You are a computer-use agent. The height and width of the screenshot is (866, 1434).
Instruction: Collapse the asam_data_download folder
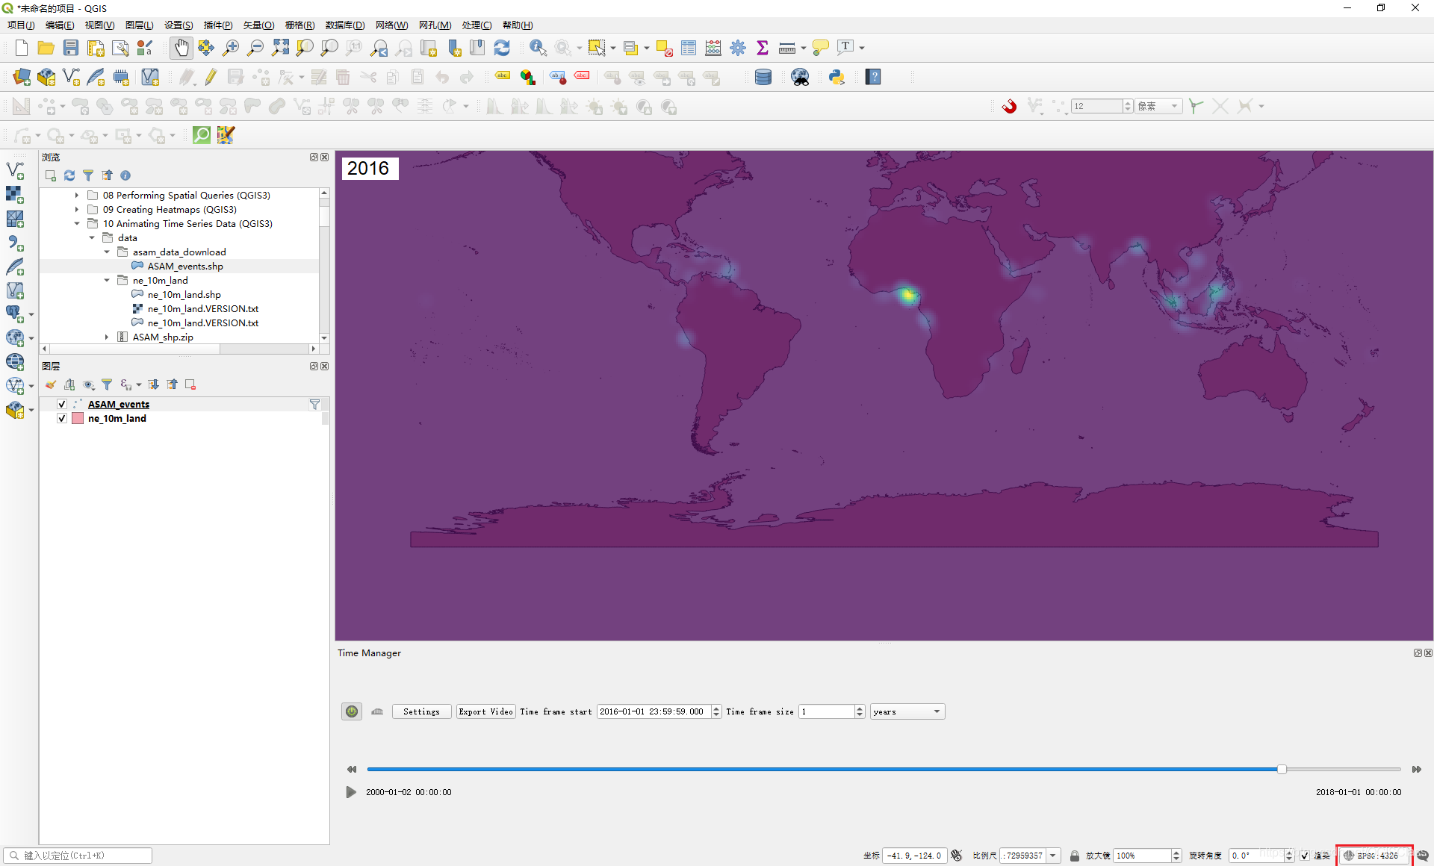coord(106,252)
